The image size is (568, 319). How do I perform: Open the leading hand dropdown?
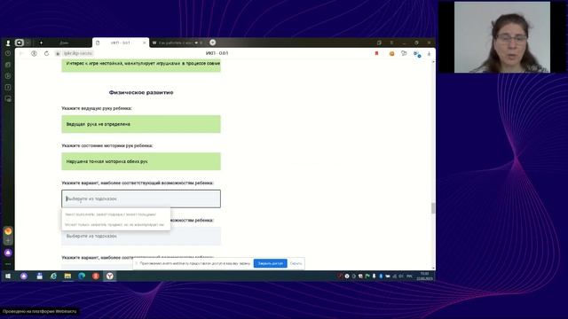141,124
